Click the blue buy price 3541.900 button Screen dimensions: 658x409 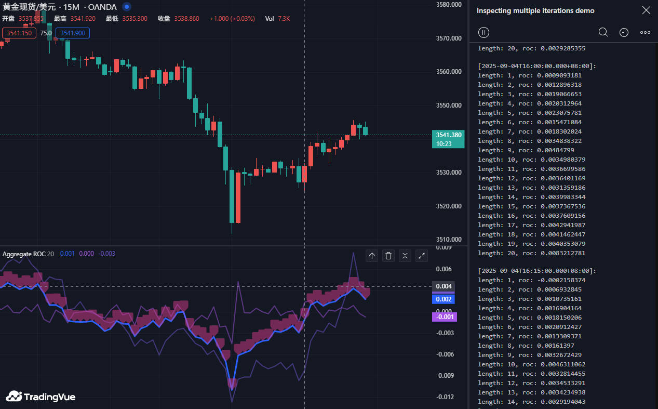72,33
